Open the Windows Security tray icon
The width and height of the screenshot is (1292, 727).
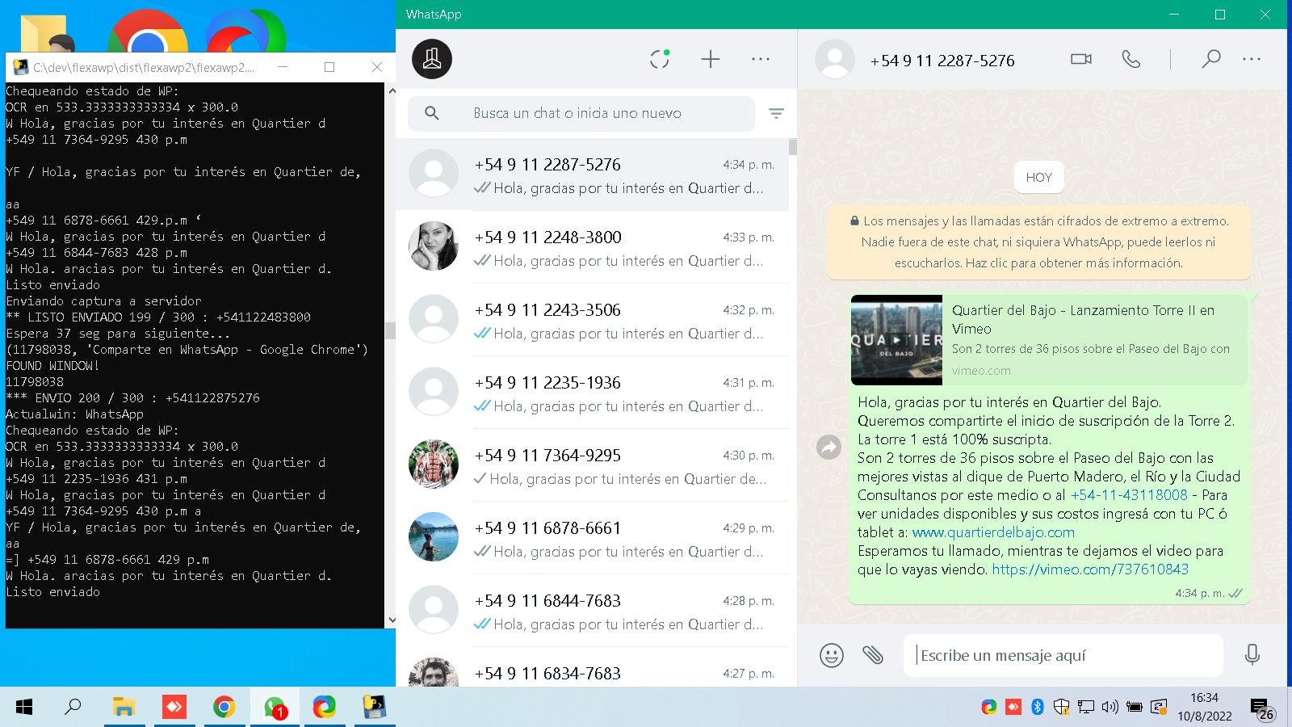[1062, 708]
